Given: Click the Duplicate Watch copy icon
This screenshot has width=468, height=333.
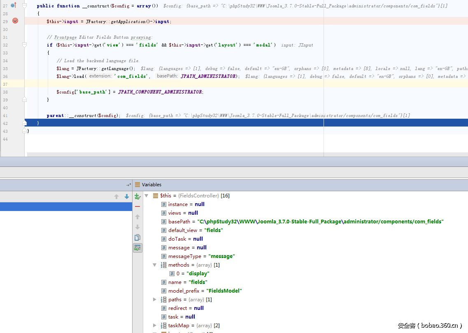Looking at the screenshot, I should pyautogui.click(x=137, y=237).
